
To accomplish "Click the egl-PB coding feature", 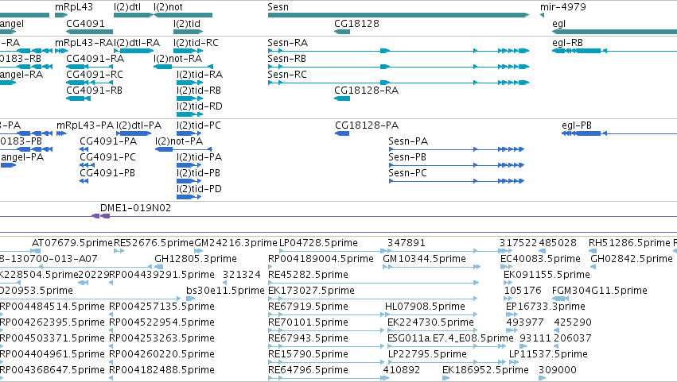I will click(x=619, y=133).
